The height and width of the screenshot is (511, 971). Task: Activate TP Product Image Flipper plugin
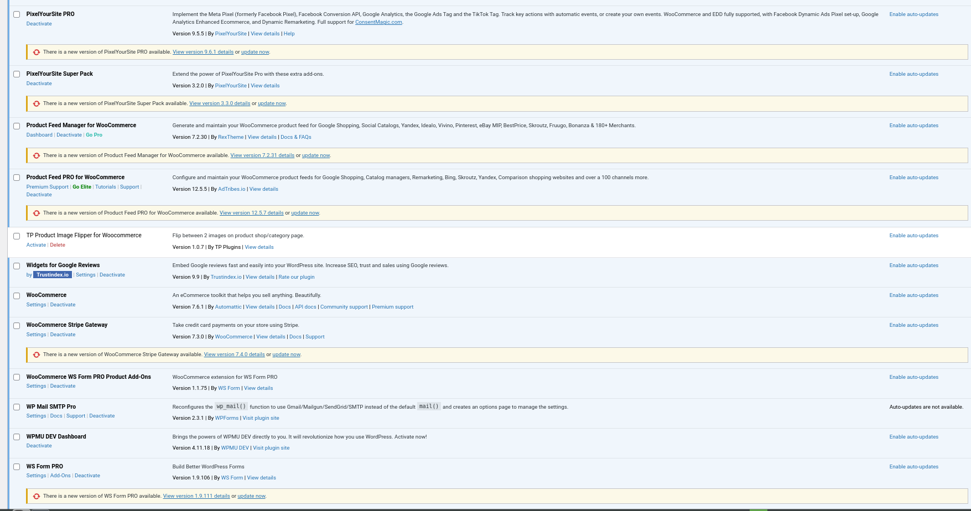pos(36,245)
